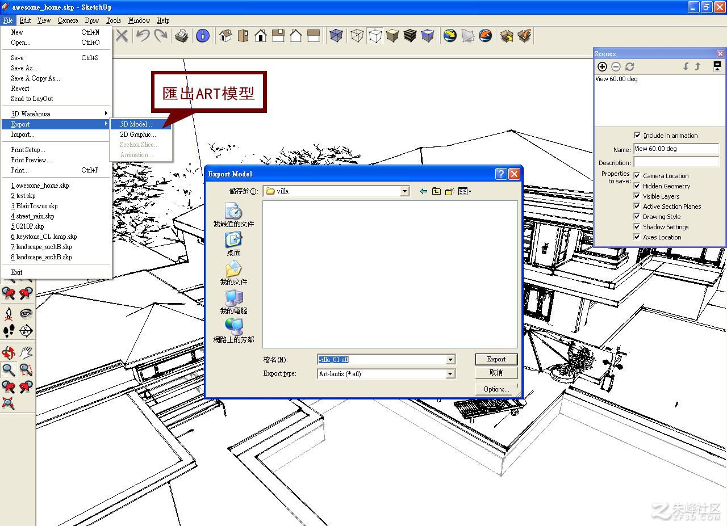Move the scene up in the Scenes panel
The width and height of the screenshot is (727, 526).
click(697, 66)
